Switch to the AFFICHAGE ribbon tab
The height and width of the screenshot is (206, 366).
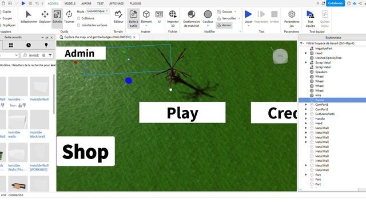tap(116, 3)
